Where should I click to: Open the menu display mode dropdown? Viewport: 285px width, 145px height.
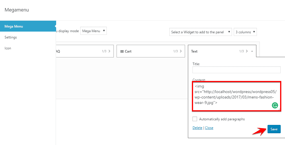tap(93, 31)
